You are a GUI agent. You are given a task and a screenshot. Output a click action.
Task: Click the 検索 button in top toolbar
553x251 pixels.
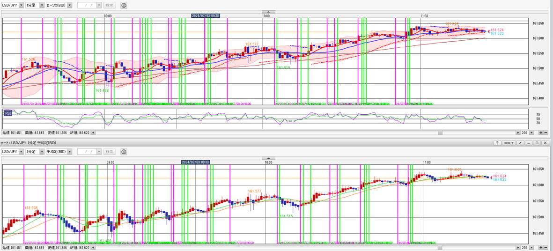coord(110,5)
